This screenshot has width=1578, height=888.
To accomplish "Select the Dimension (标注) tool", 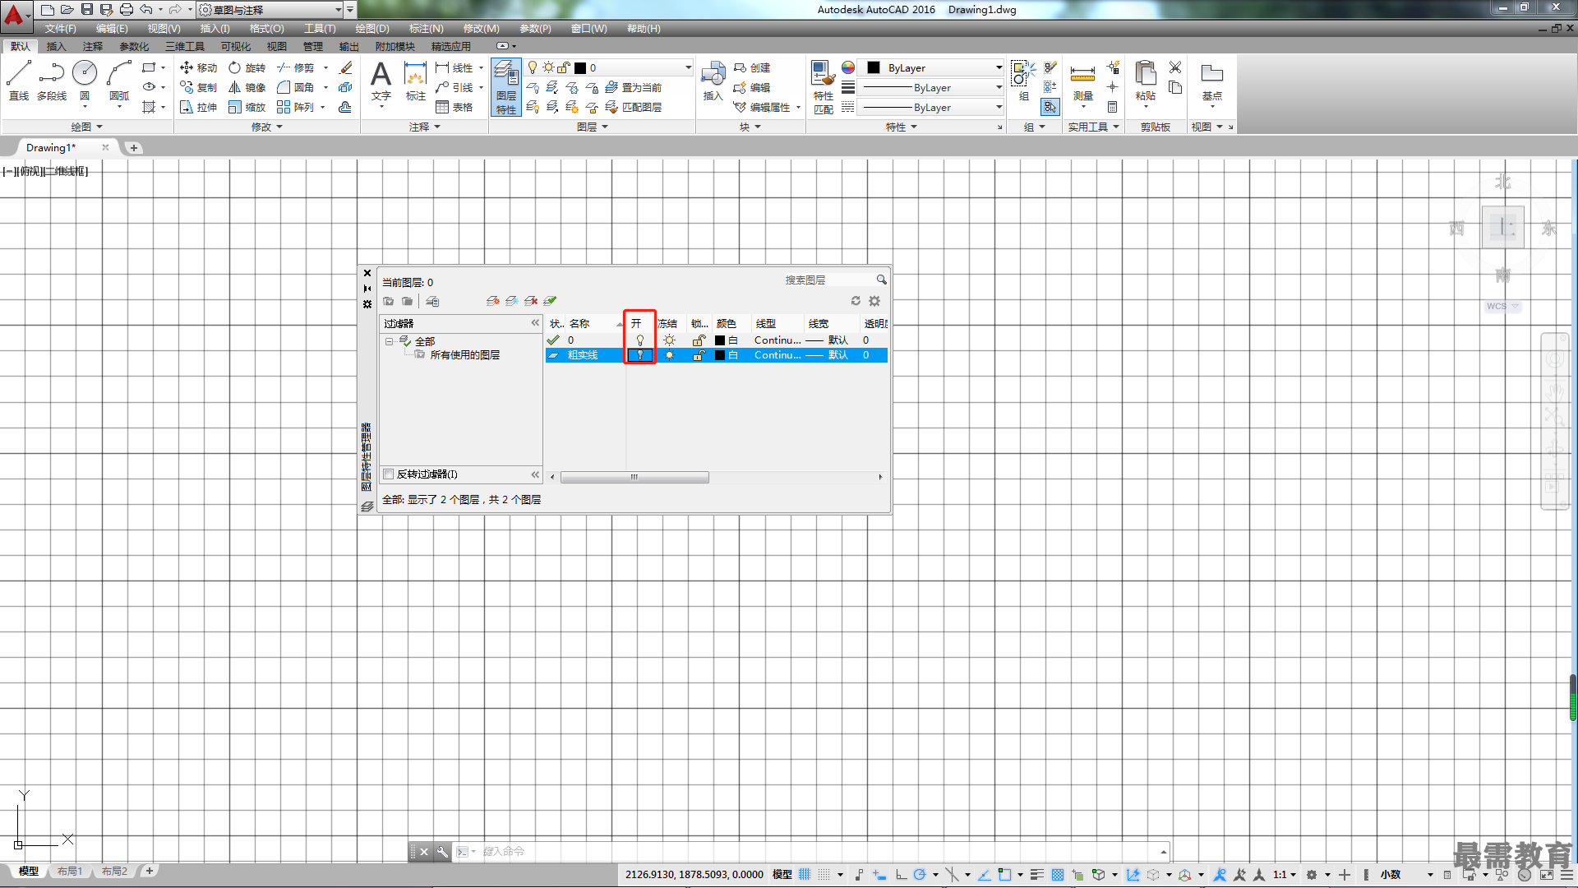I will tap(416, 81).
